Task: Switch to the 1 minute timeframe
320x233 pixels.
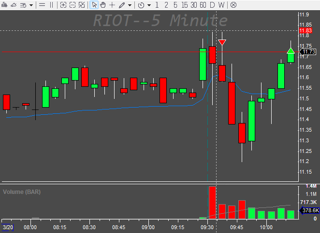Action: 157,5
